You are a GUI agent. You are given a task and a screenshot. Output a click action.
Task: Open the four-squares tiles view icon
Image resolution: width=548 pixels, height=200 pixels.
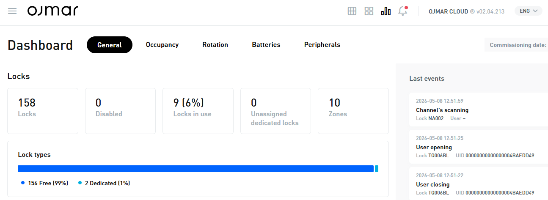coord(369,11)
